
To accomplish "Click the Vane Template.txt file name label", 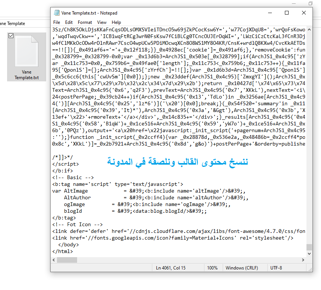I will pyautogui.click(x=26, y=75).
